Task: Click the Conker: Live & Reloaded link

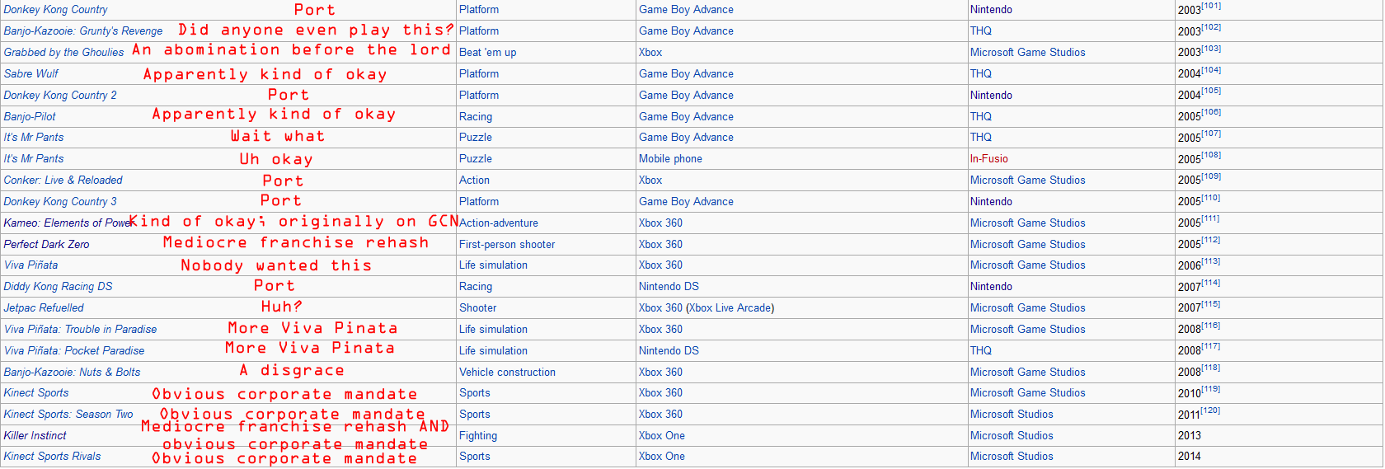Action: click(x=63, y=181)
